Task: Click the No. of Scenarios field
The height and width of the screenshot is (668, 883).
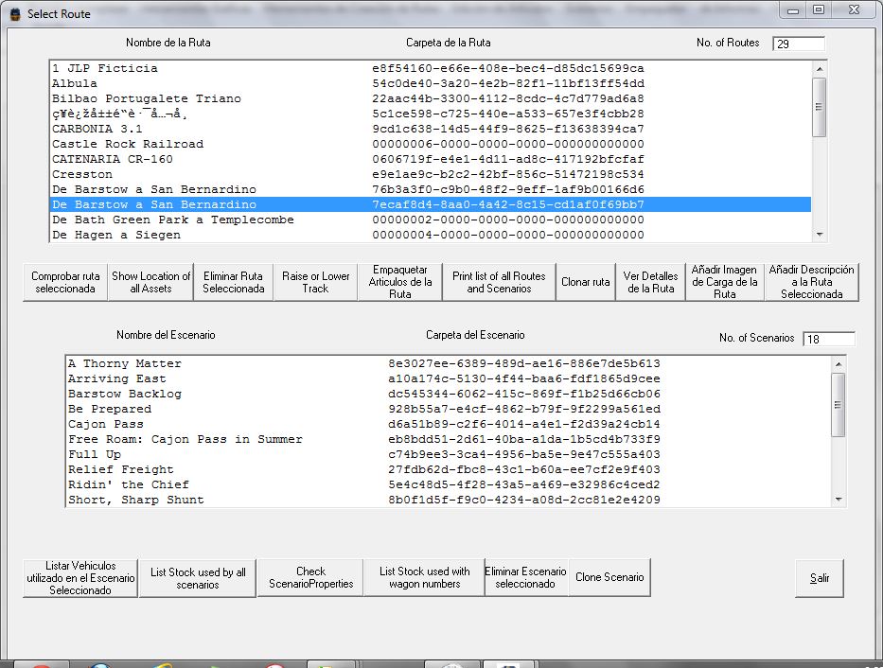Action: (x=828, y=339)
